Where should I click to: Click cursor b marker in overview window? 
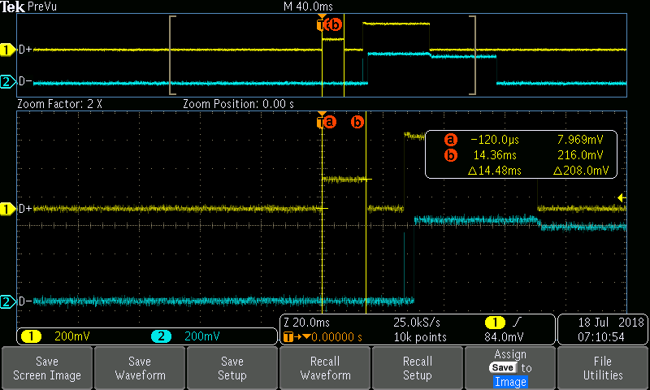click(336, 25)
